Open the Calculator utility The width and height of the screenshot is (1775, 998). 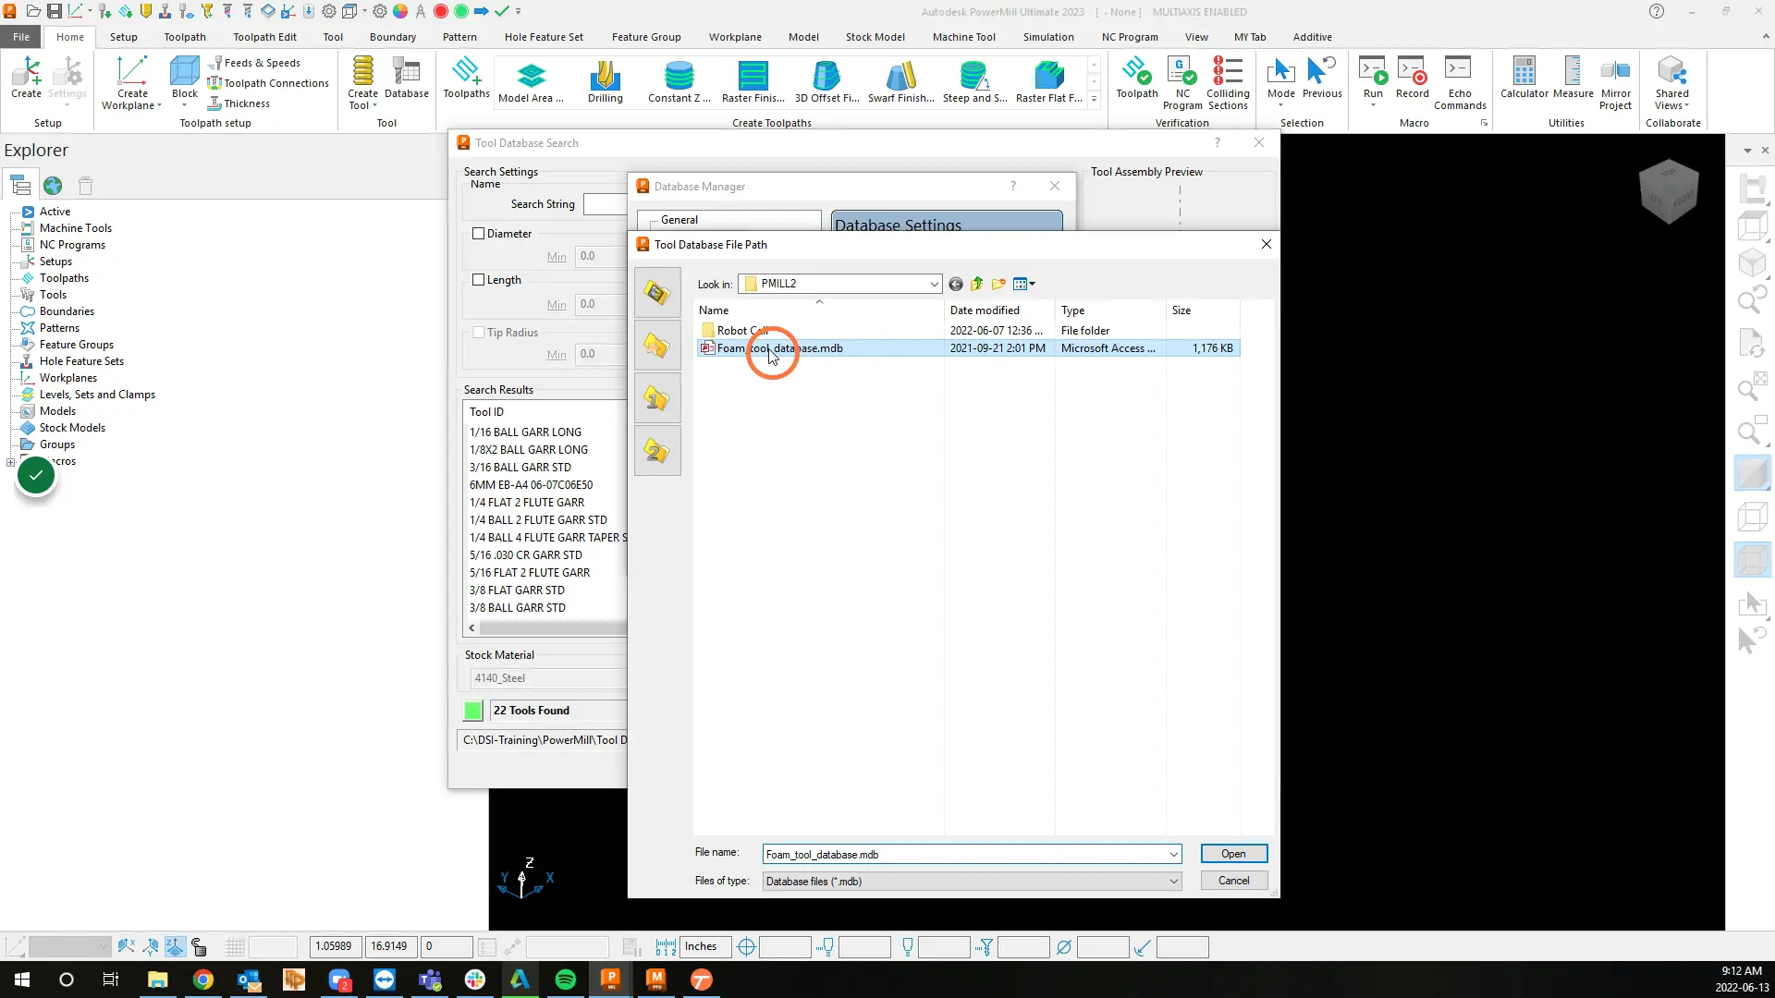coord(1524,78)
